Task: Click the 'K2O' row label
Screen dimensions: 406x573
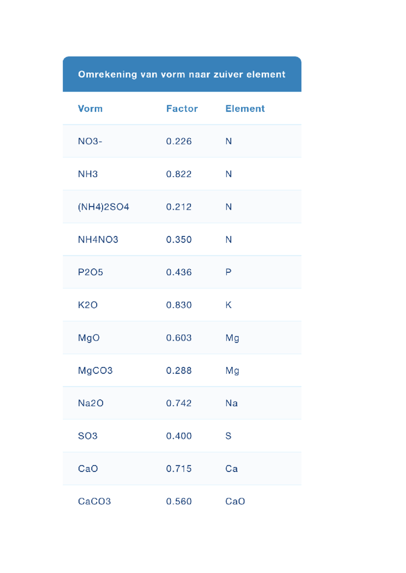Action: point(88,305)
